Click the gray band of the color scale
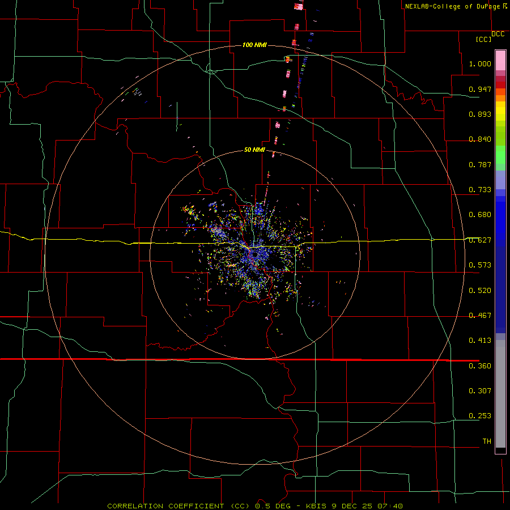510x510 pixels. (x=500, y=394)
